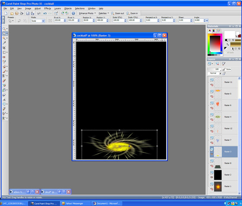Open the Effects menu
242x206 pixels.
coord(48,9)
